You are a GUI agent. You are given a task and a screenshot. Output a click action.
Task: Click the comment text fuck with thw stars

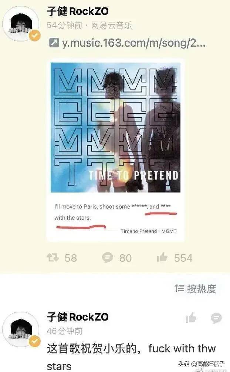[x=131, y=357]
